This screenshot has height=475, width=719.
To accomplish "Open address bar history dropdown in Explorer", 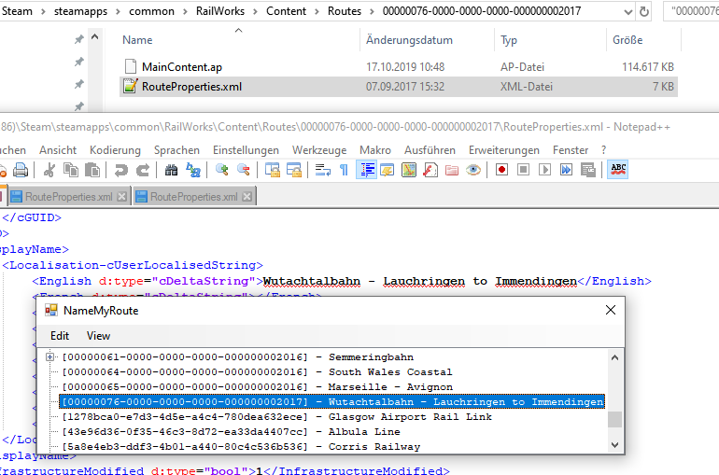I will 628,11.
